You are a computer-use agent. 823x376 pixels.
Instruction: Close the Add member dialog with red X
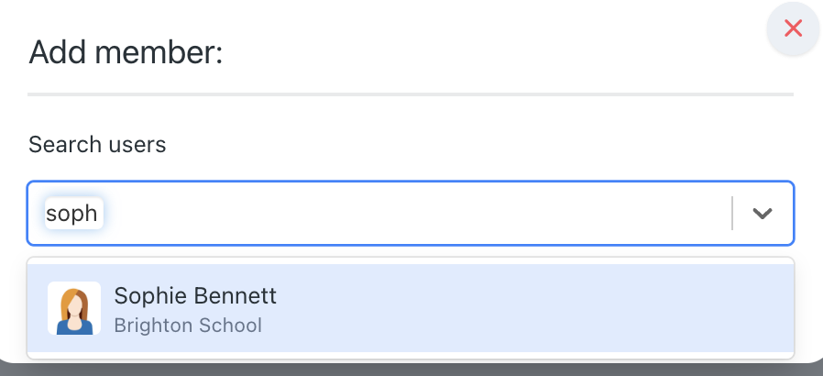[x=793, y=28]
